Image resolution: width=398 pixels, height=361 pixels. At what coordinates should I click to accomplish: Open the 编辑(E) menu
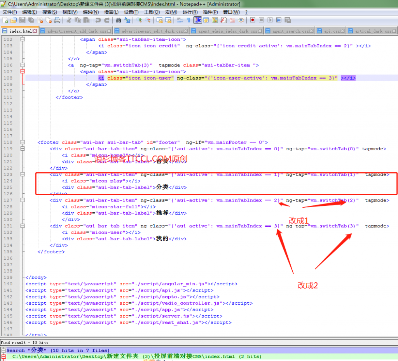click(x=30, y=12)
